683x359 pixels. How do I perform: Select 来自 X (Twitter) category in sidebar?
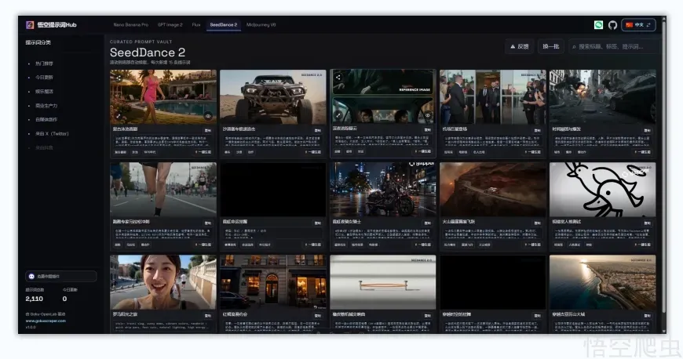[52, 133]
